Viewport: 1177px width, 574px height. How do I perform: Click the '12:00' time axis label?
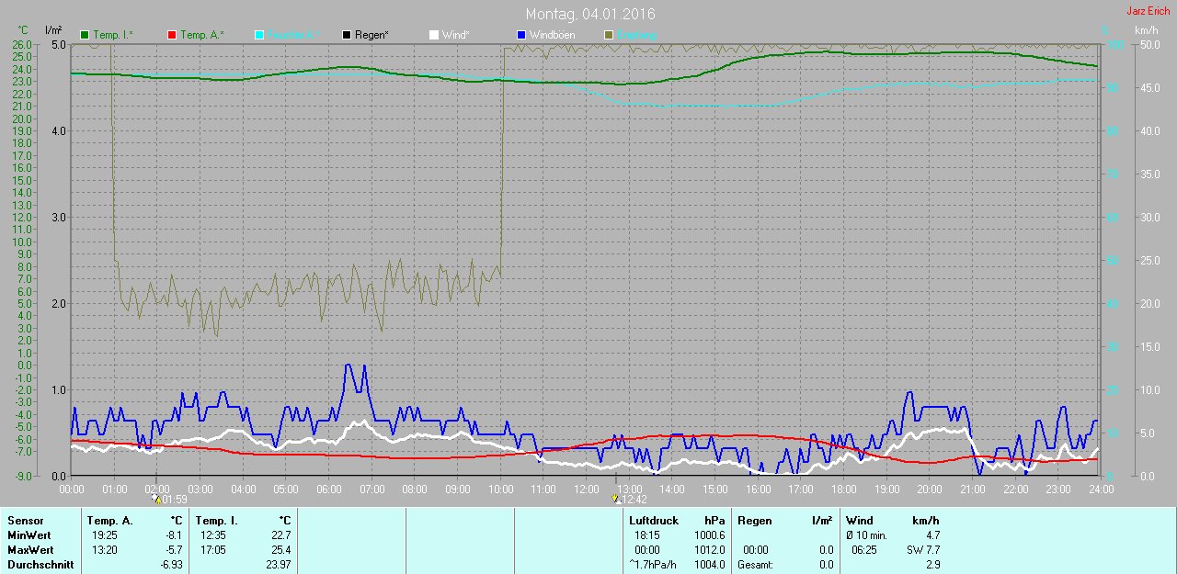click(x=586, y=489)
